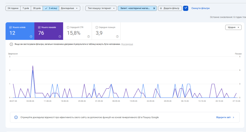The width and height of the screenshot is (246, 132).
Task: Click the Додати фільтр button
Action: (x=170, y=8)
